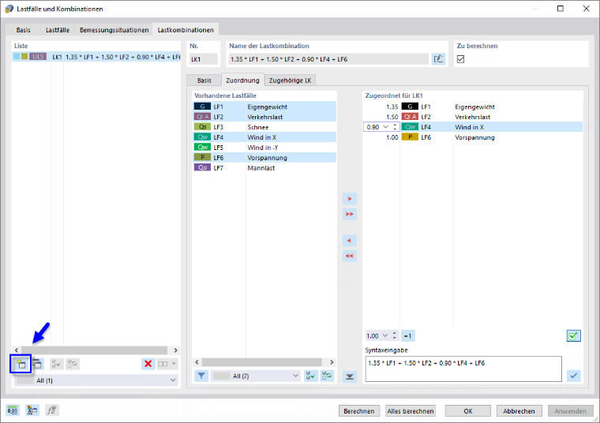The width and height of the screenshot is (600, 423).
Task: Select LF7 Mannlast load case row
Action: [x=264, y=167]
